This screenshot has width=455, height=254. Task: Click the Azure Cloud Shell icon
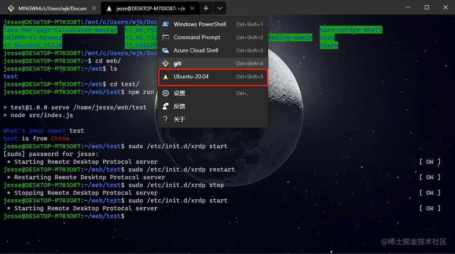pyautogui.click(x=166, y=51)
